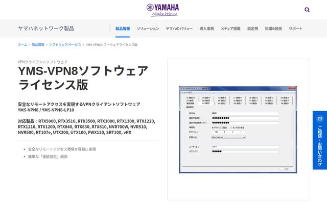
Task: Open the 導入事例 menu item
Action: pyautogui.click(x=206, y=29)
